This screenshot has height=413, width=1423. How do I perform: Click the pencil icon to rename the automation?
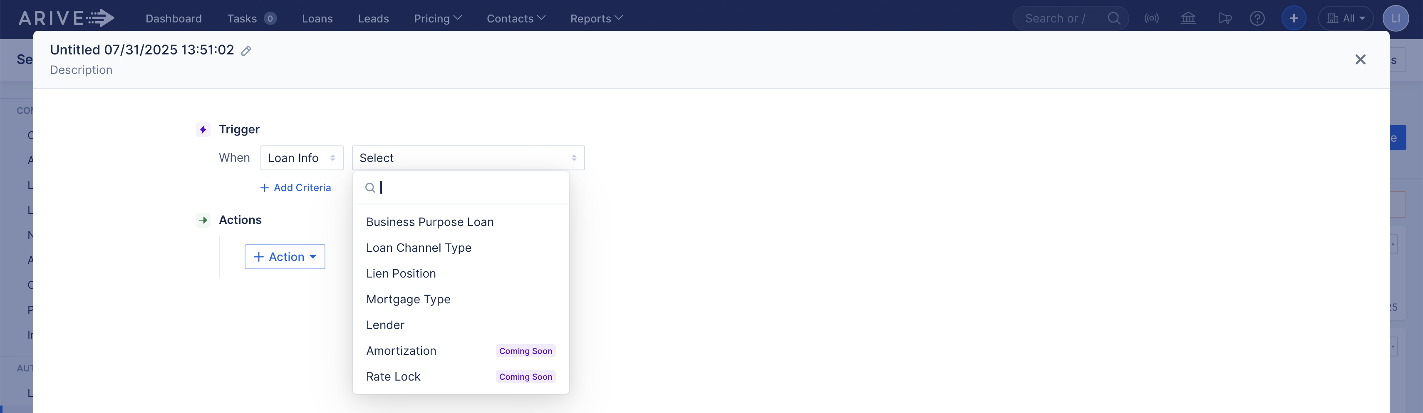[x=246, y=50]
